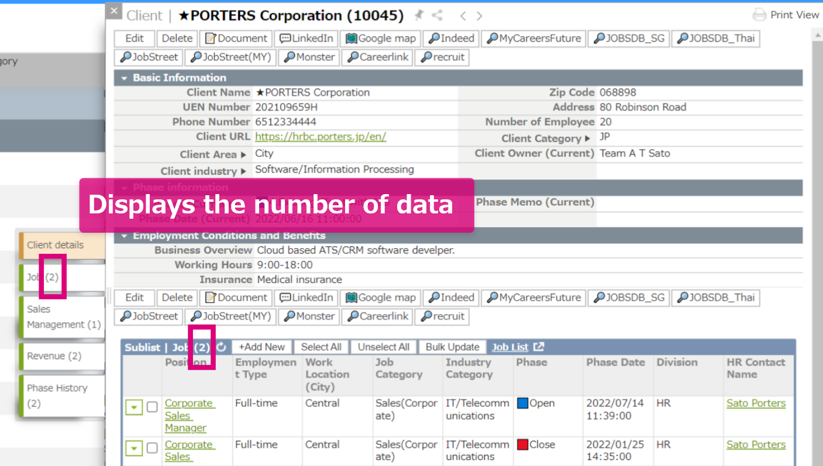Image resolution: width=823 pixels, height=466 pixels.
Task: Click red Close phase color square
Action: [522, 445]
